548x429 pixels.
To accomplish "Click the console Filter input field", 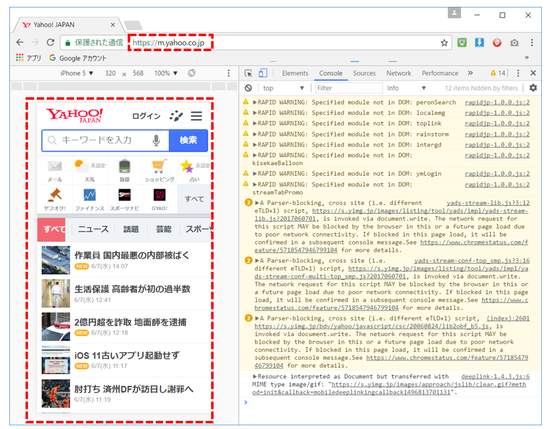I will coord(348,88).
